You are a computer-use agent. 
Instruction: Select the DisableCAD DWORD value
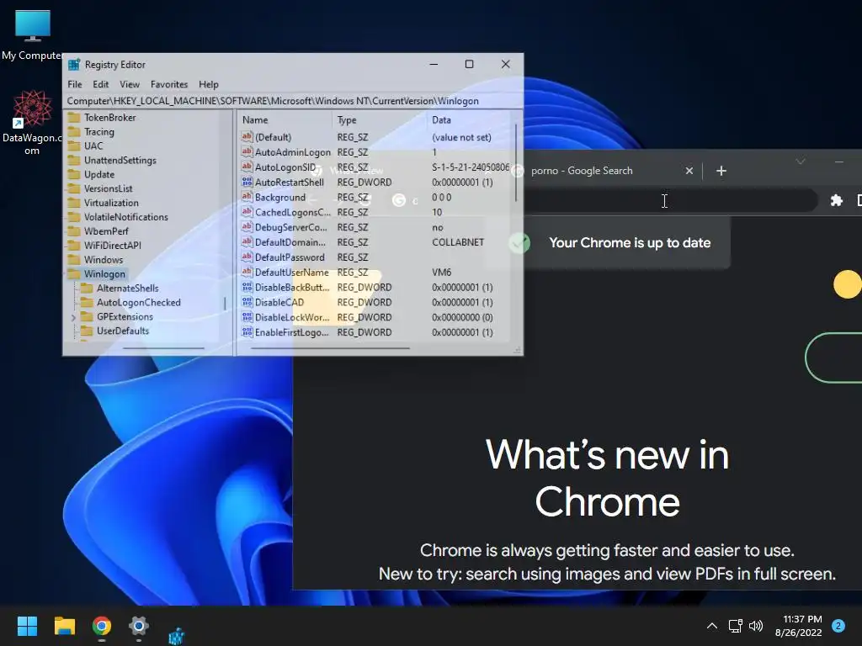click(279, 302)
